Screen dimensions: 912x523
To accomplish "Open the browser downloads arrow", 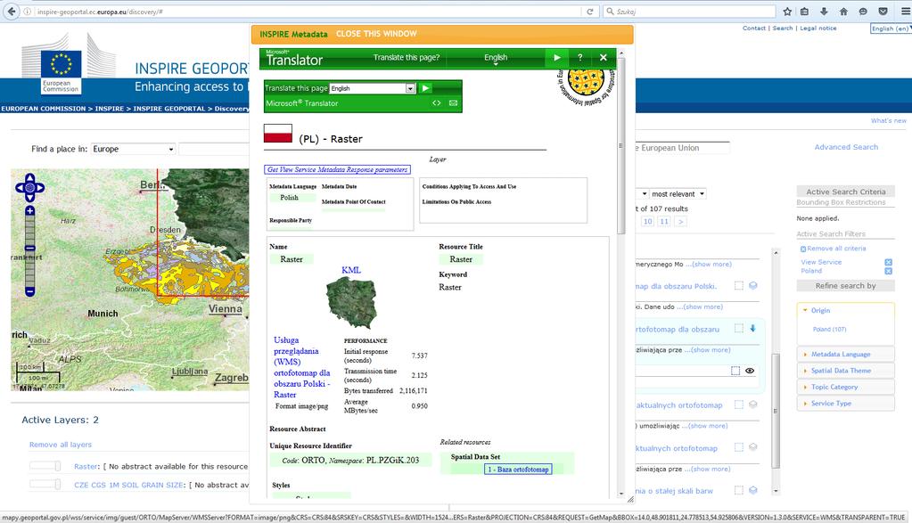I will 824,11.
